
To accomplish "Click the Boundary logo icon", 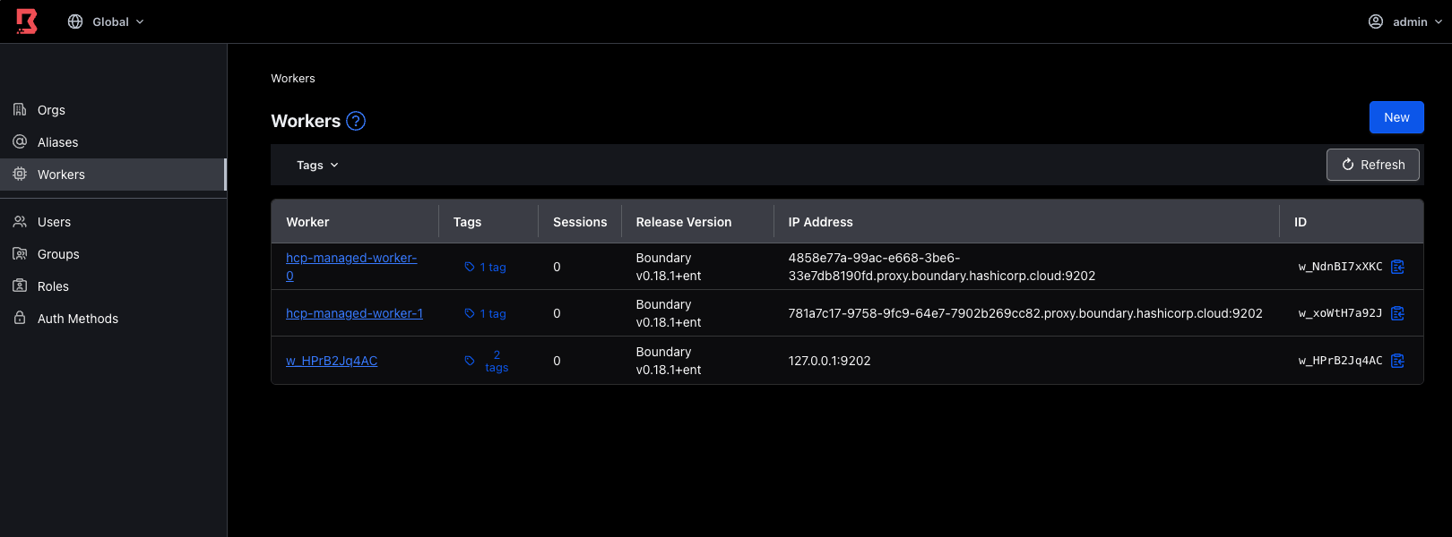I will pyautogui.click(x=27, y=21).
